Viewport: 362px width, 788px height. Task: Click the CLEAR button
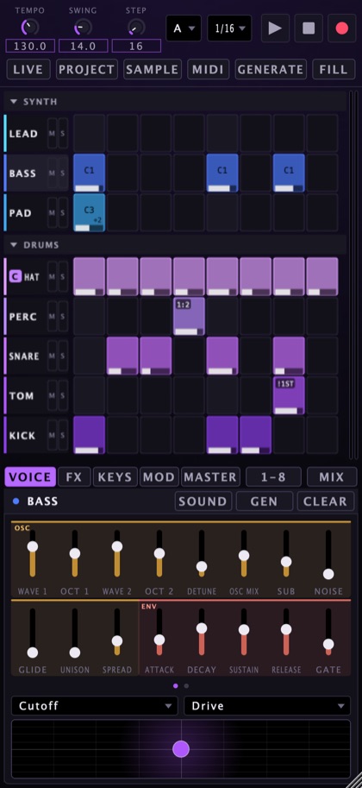tap(325, 501)
